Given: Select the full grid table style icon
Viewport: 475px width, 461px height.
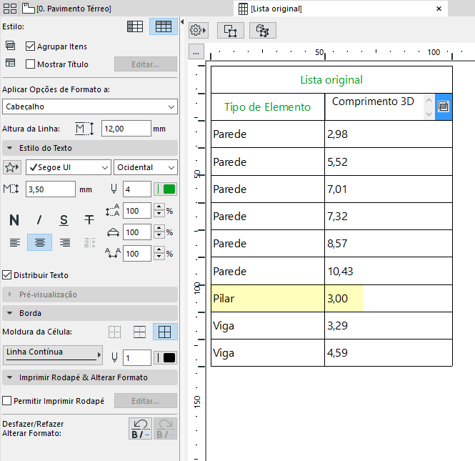Looking at the screenshot, I should 164,26.
